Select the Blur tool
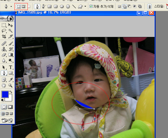This screenshot has width=168, height=138. coord(4,61)
